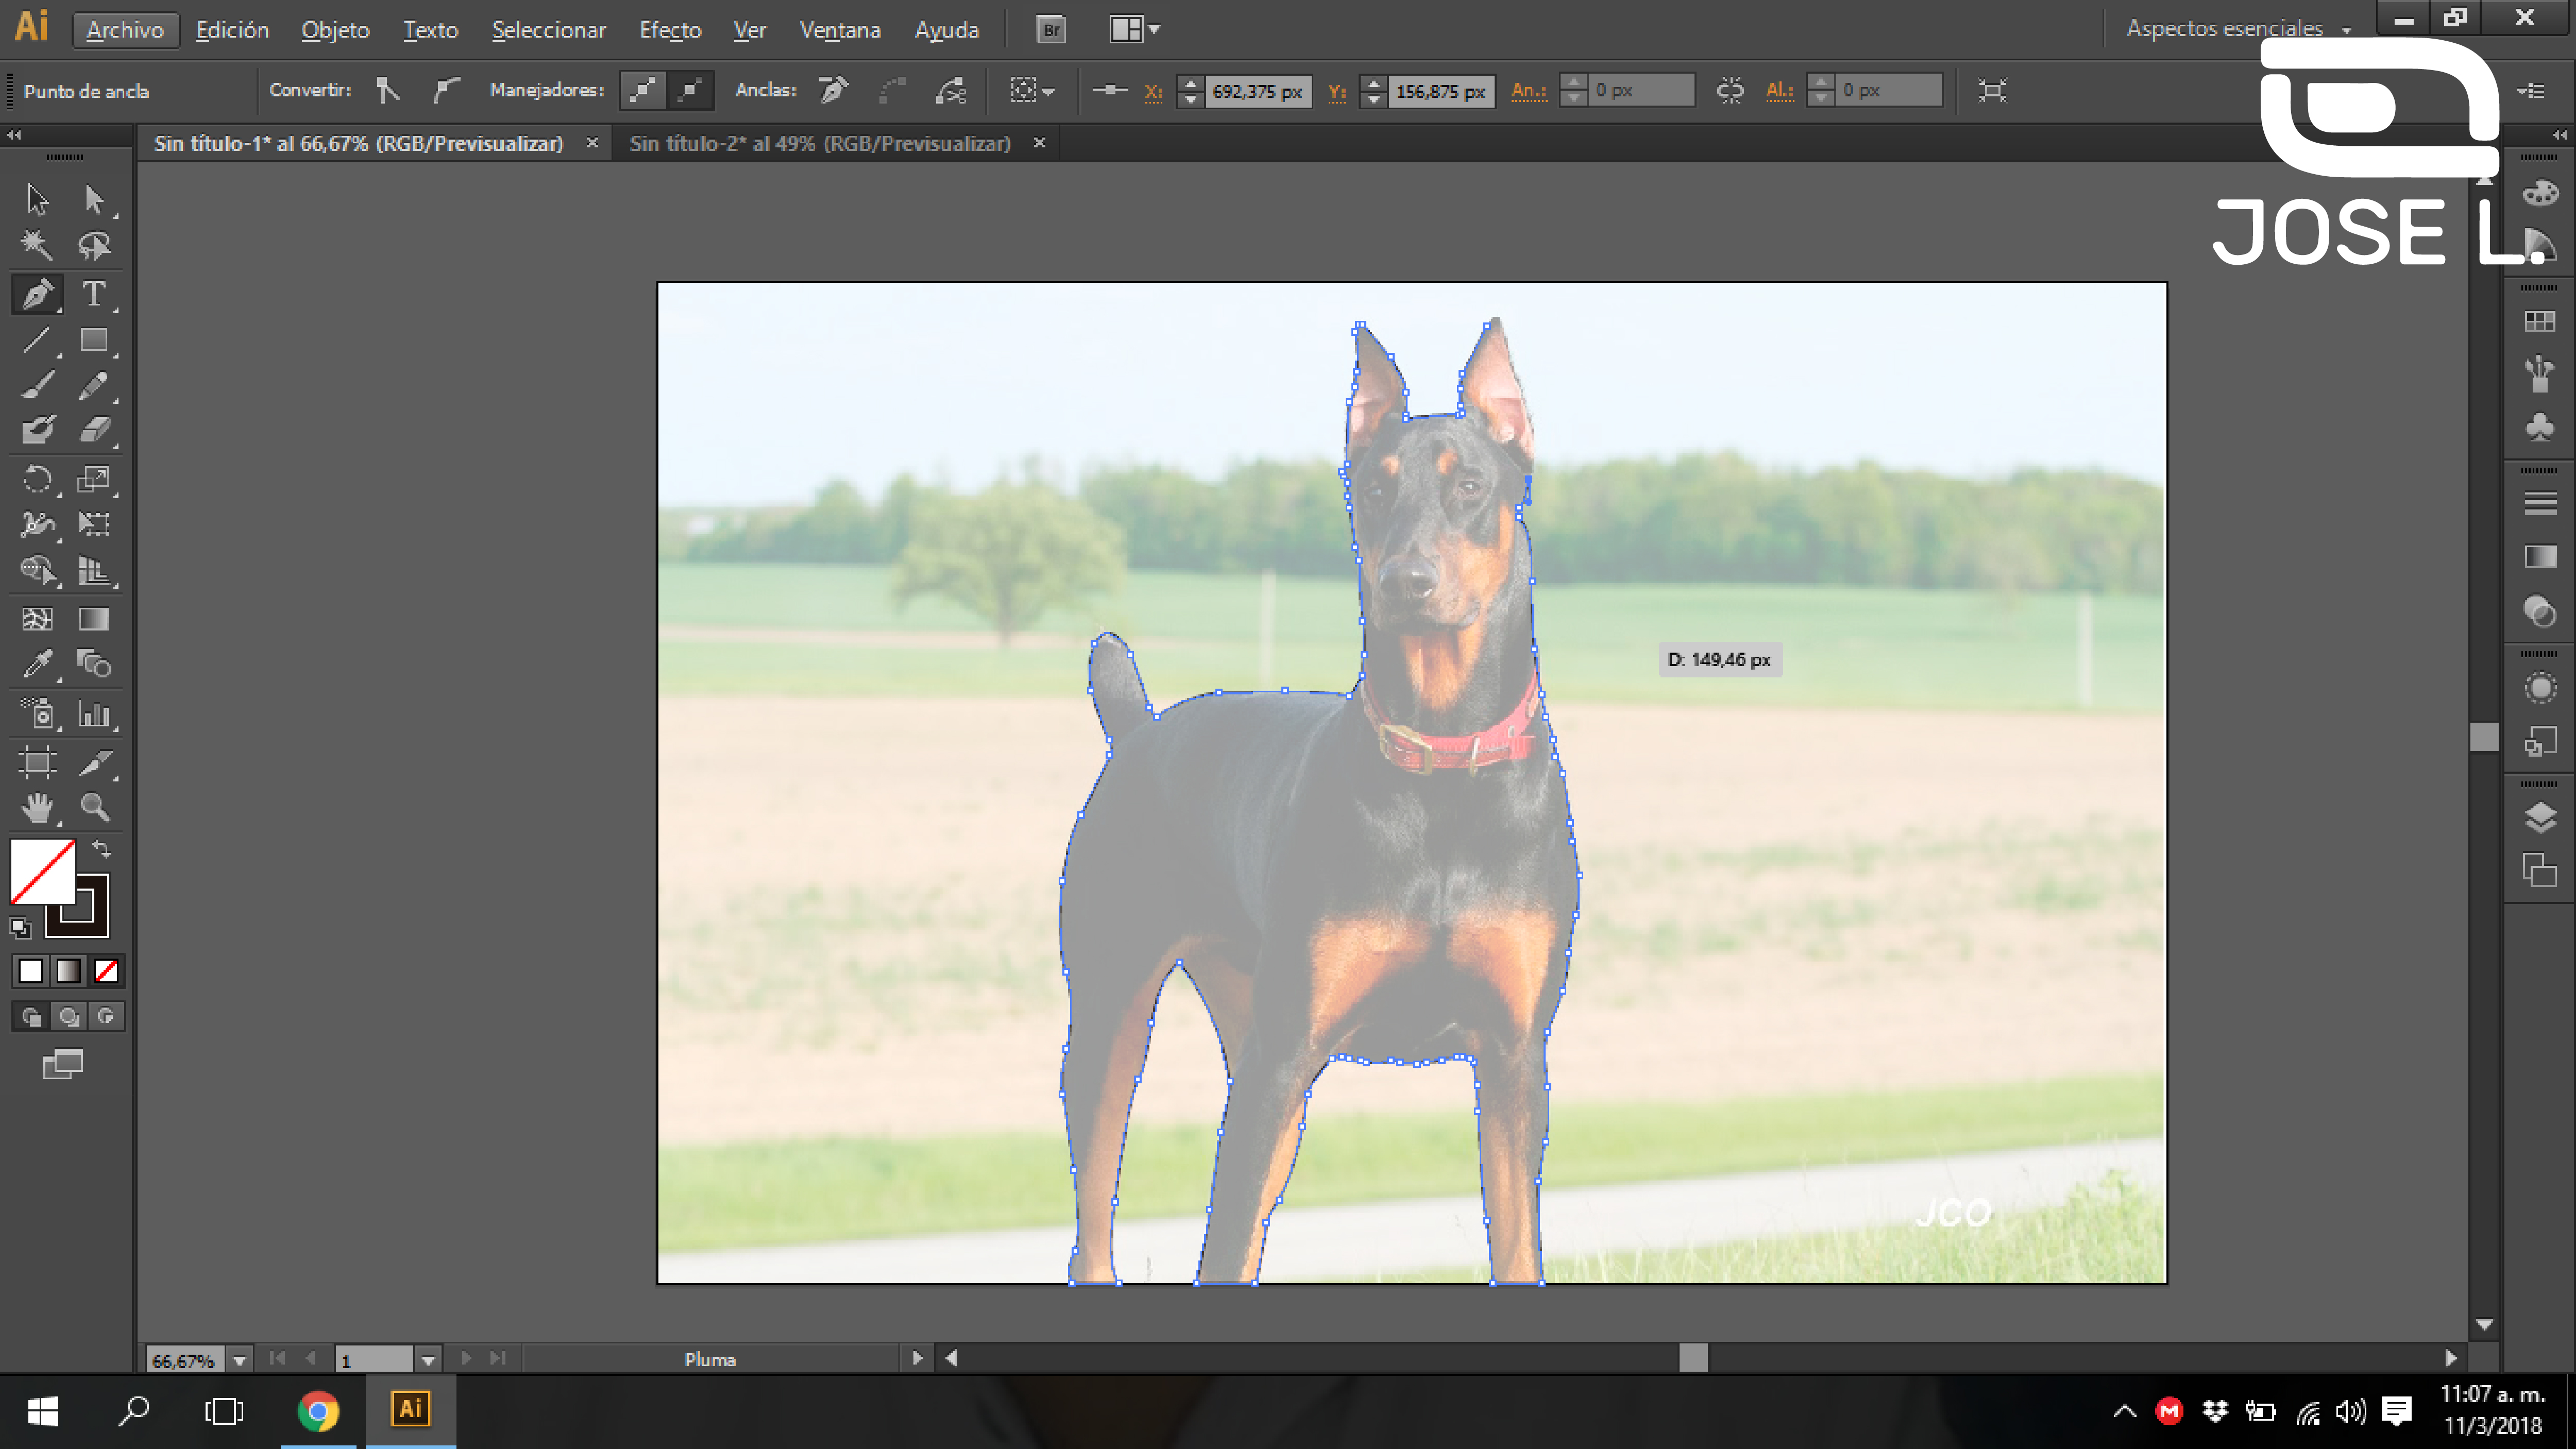Screen dimensions: 2576x1449
Task: Select the Hand tool
Action: tap(37, 807)
